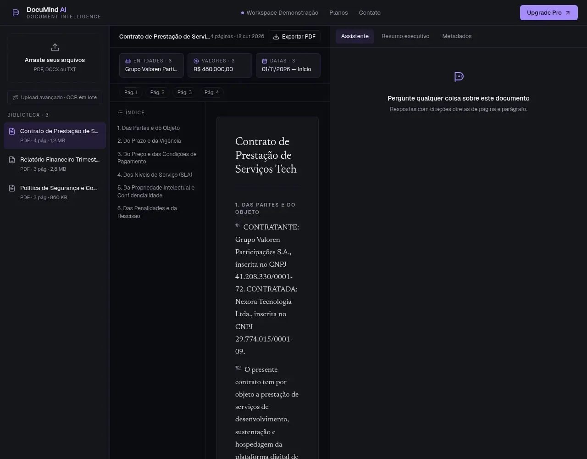Screen dimensions: 587x459
Task: Export the document with Exportar PDF
Action: point(294,37)
